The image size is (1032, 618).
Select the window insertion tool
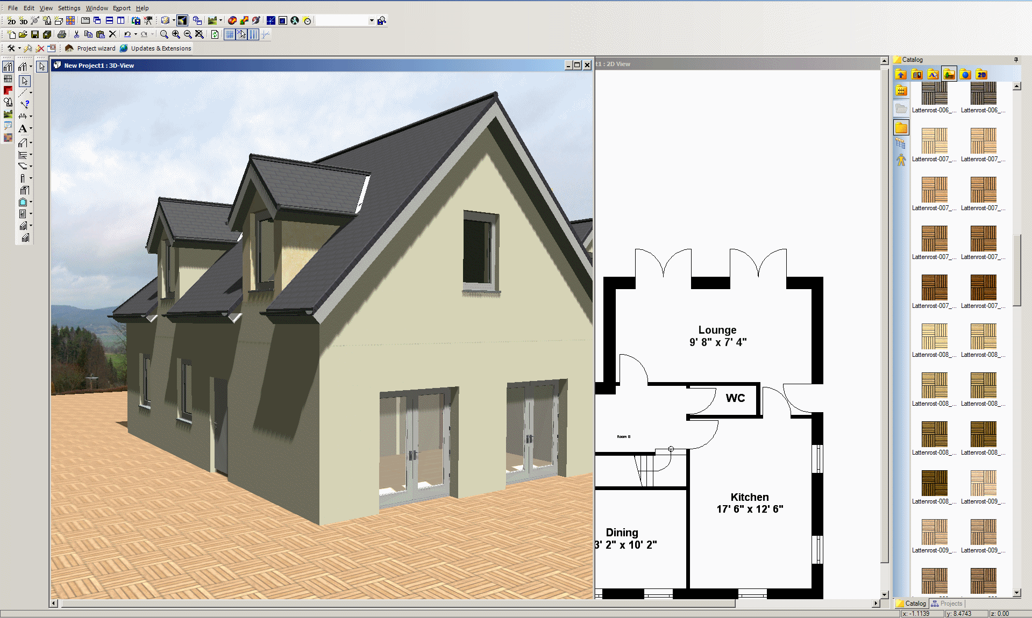(x=23, y=202)
